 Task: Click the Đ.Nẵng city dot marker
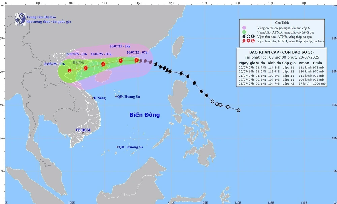click(93, 98)
